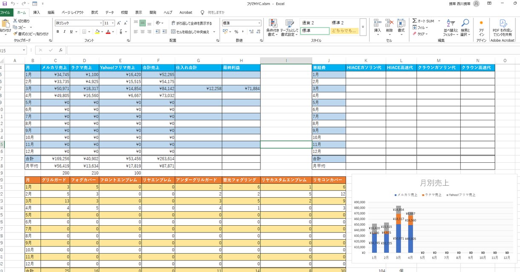This screenshot has height=272, width=520.
Task: Increase decimal places
Action: pyautogui.click(x=251, y=32)
